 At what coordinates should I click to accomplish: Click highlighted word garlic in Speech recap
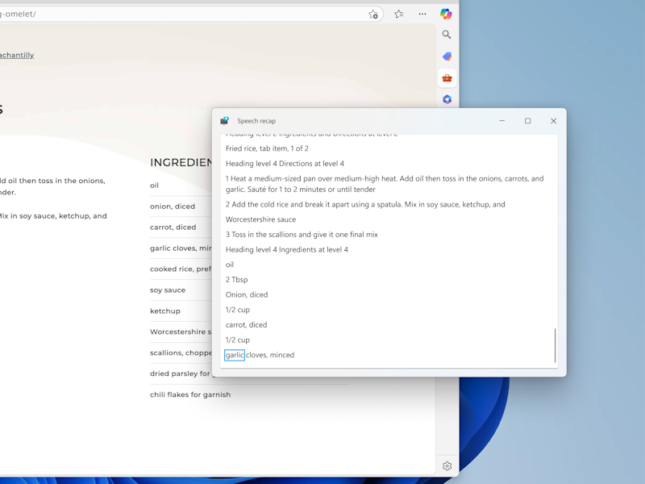tap(235, 355)
